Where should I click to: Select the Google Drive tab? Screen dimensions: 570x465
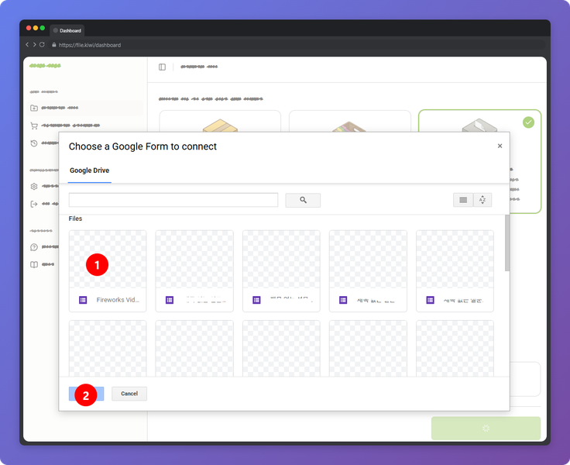click(x=89, y=170)
